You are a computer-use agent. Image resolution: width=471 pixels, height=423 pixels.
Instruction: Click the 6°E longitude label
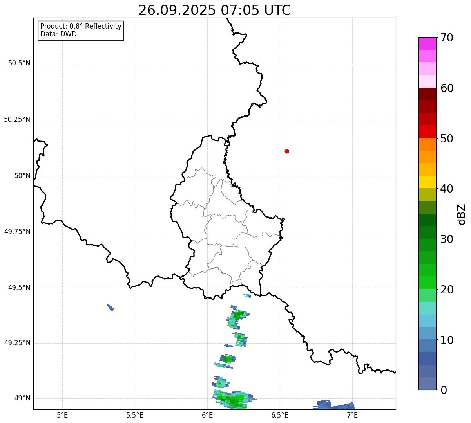[207, 415]
